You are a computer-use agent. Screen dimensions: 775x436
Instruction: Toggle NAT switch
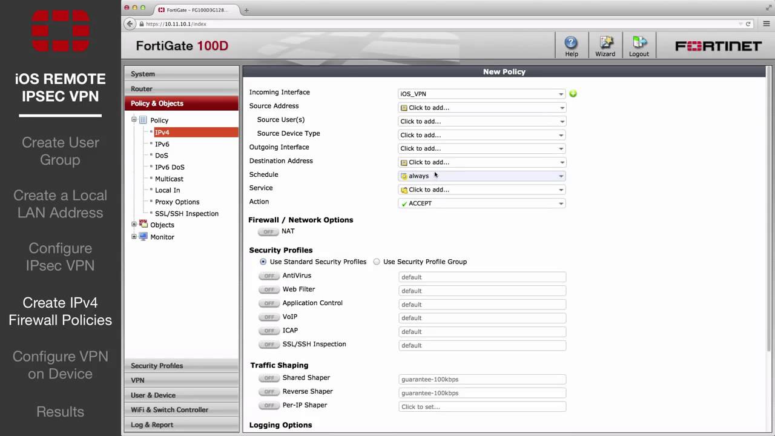pyautogui.click(x=268, y=231)
